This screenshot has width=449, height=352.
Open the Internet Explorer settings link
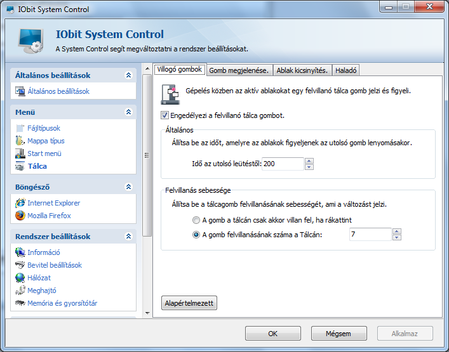(54, 203)
